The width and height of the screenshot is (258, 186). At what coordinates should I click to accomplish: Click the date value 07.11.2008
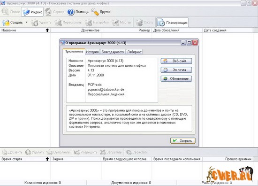(96, 75)
